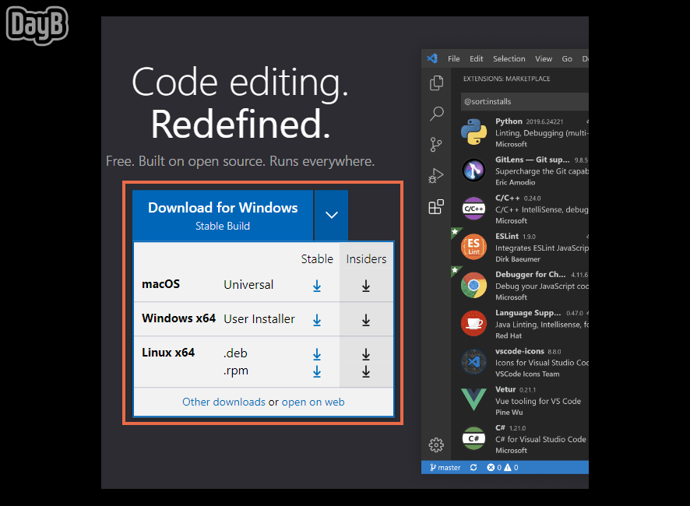Expand the Download for Windows dropdown chevron
The image size is (690, 506).
331,216
